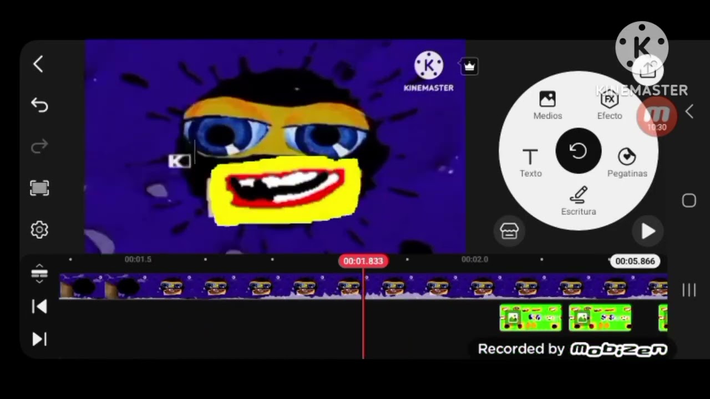
Task: Go back using the left arrow icon
Action: (38, 64)
